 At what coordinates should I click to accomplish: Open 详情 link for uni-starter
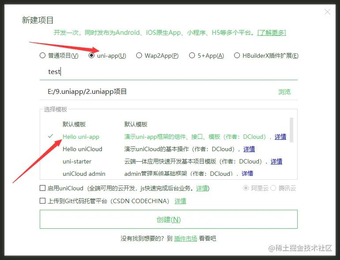tap(276, 161)
